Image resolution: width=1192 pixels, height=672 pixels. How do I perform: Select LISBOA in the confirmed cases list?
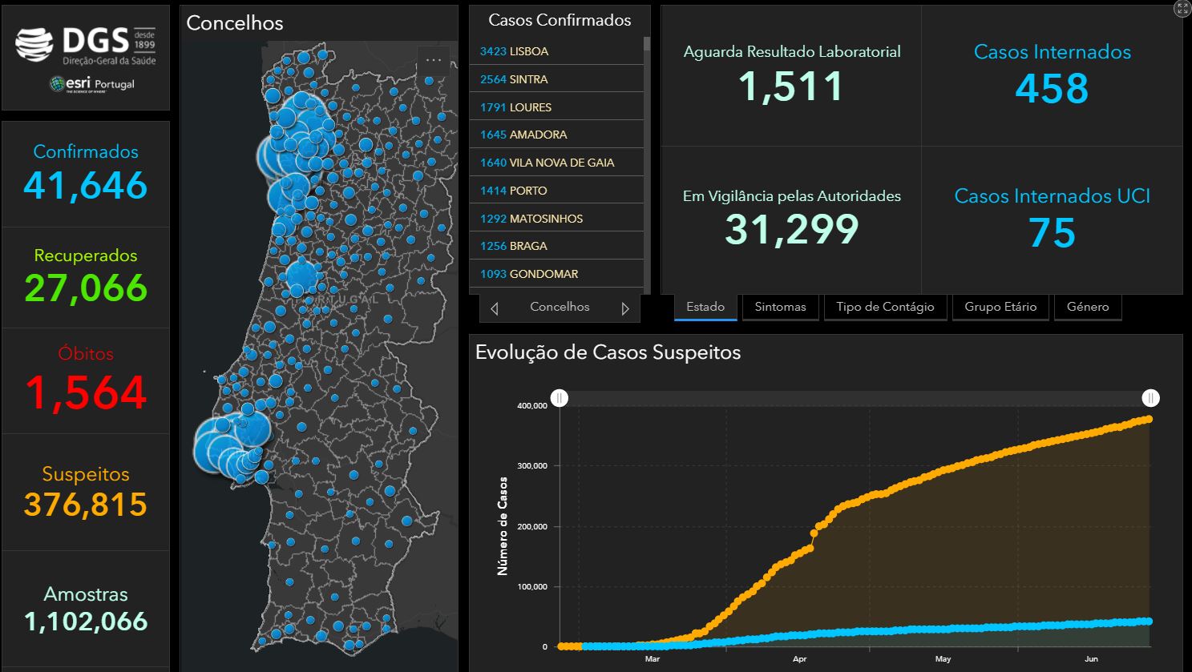[556, 51]
